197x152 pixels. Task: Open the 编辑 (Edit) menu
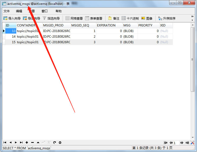click(x=19, y=11)
